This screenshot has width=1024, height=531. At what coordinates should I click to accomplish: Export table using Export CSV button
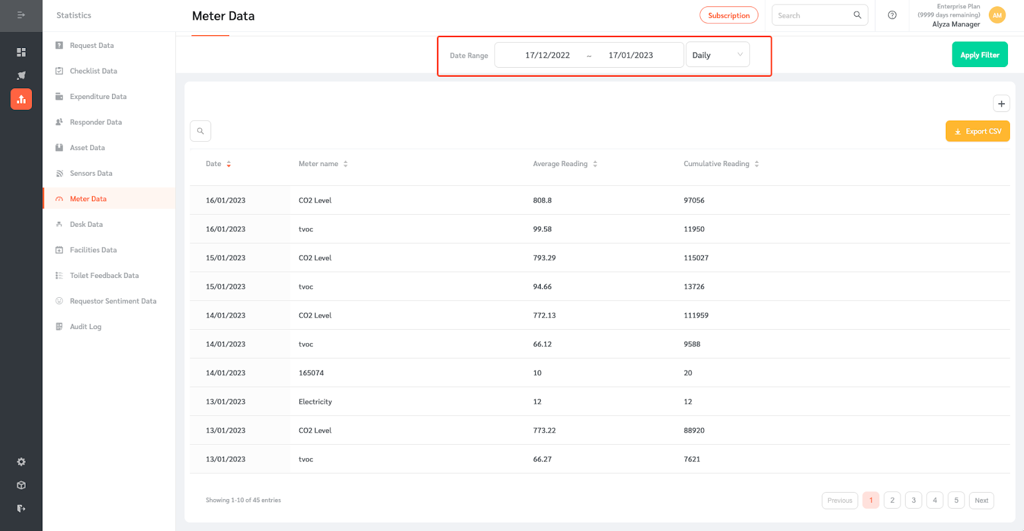coord(978,131)
